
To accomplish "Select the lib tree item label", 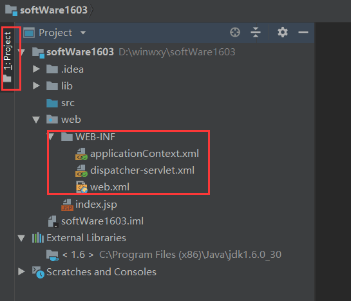I will click(x=67, y=86).
